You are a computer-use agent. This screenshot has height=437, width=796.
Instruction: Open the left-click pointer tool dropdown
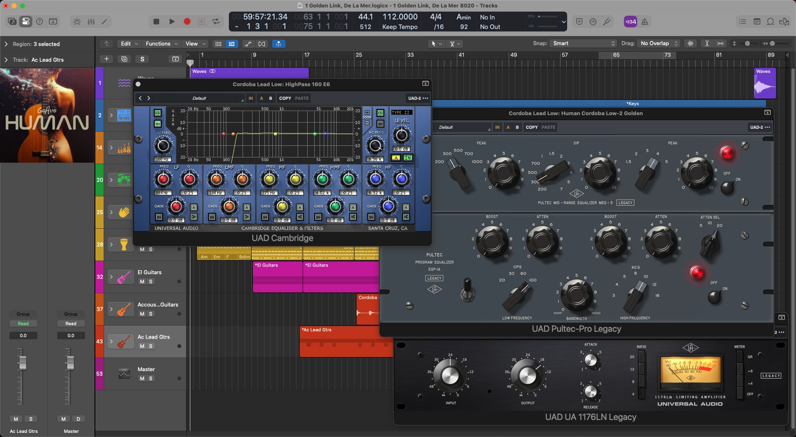point(436,44)
